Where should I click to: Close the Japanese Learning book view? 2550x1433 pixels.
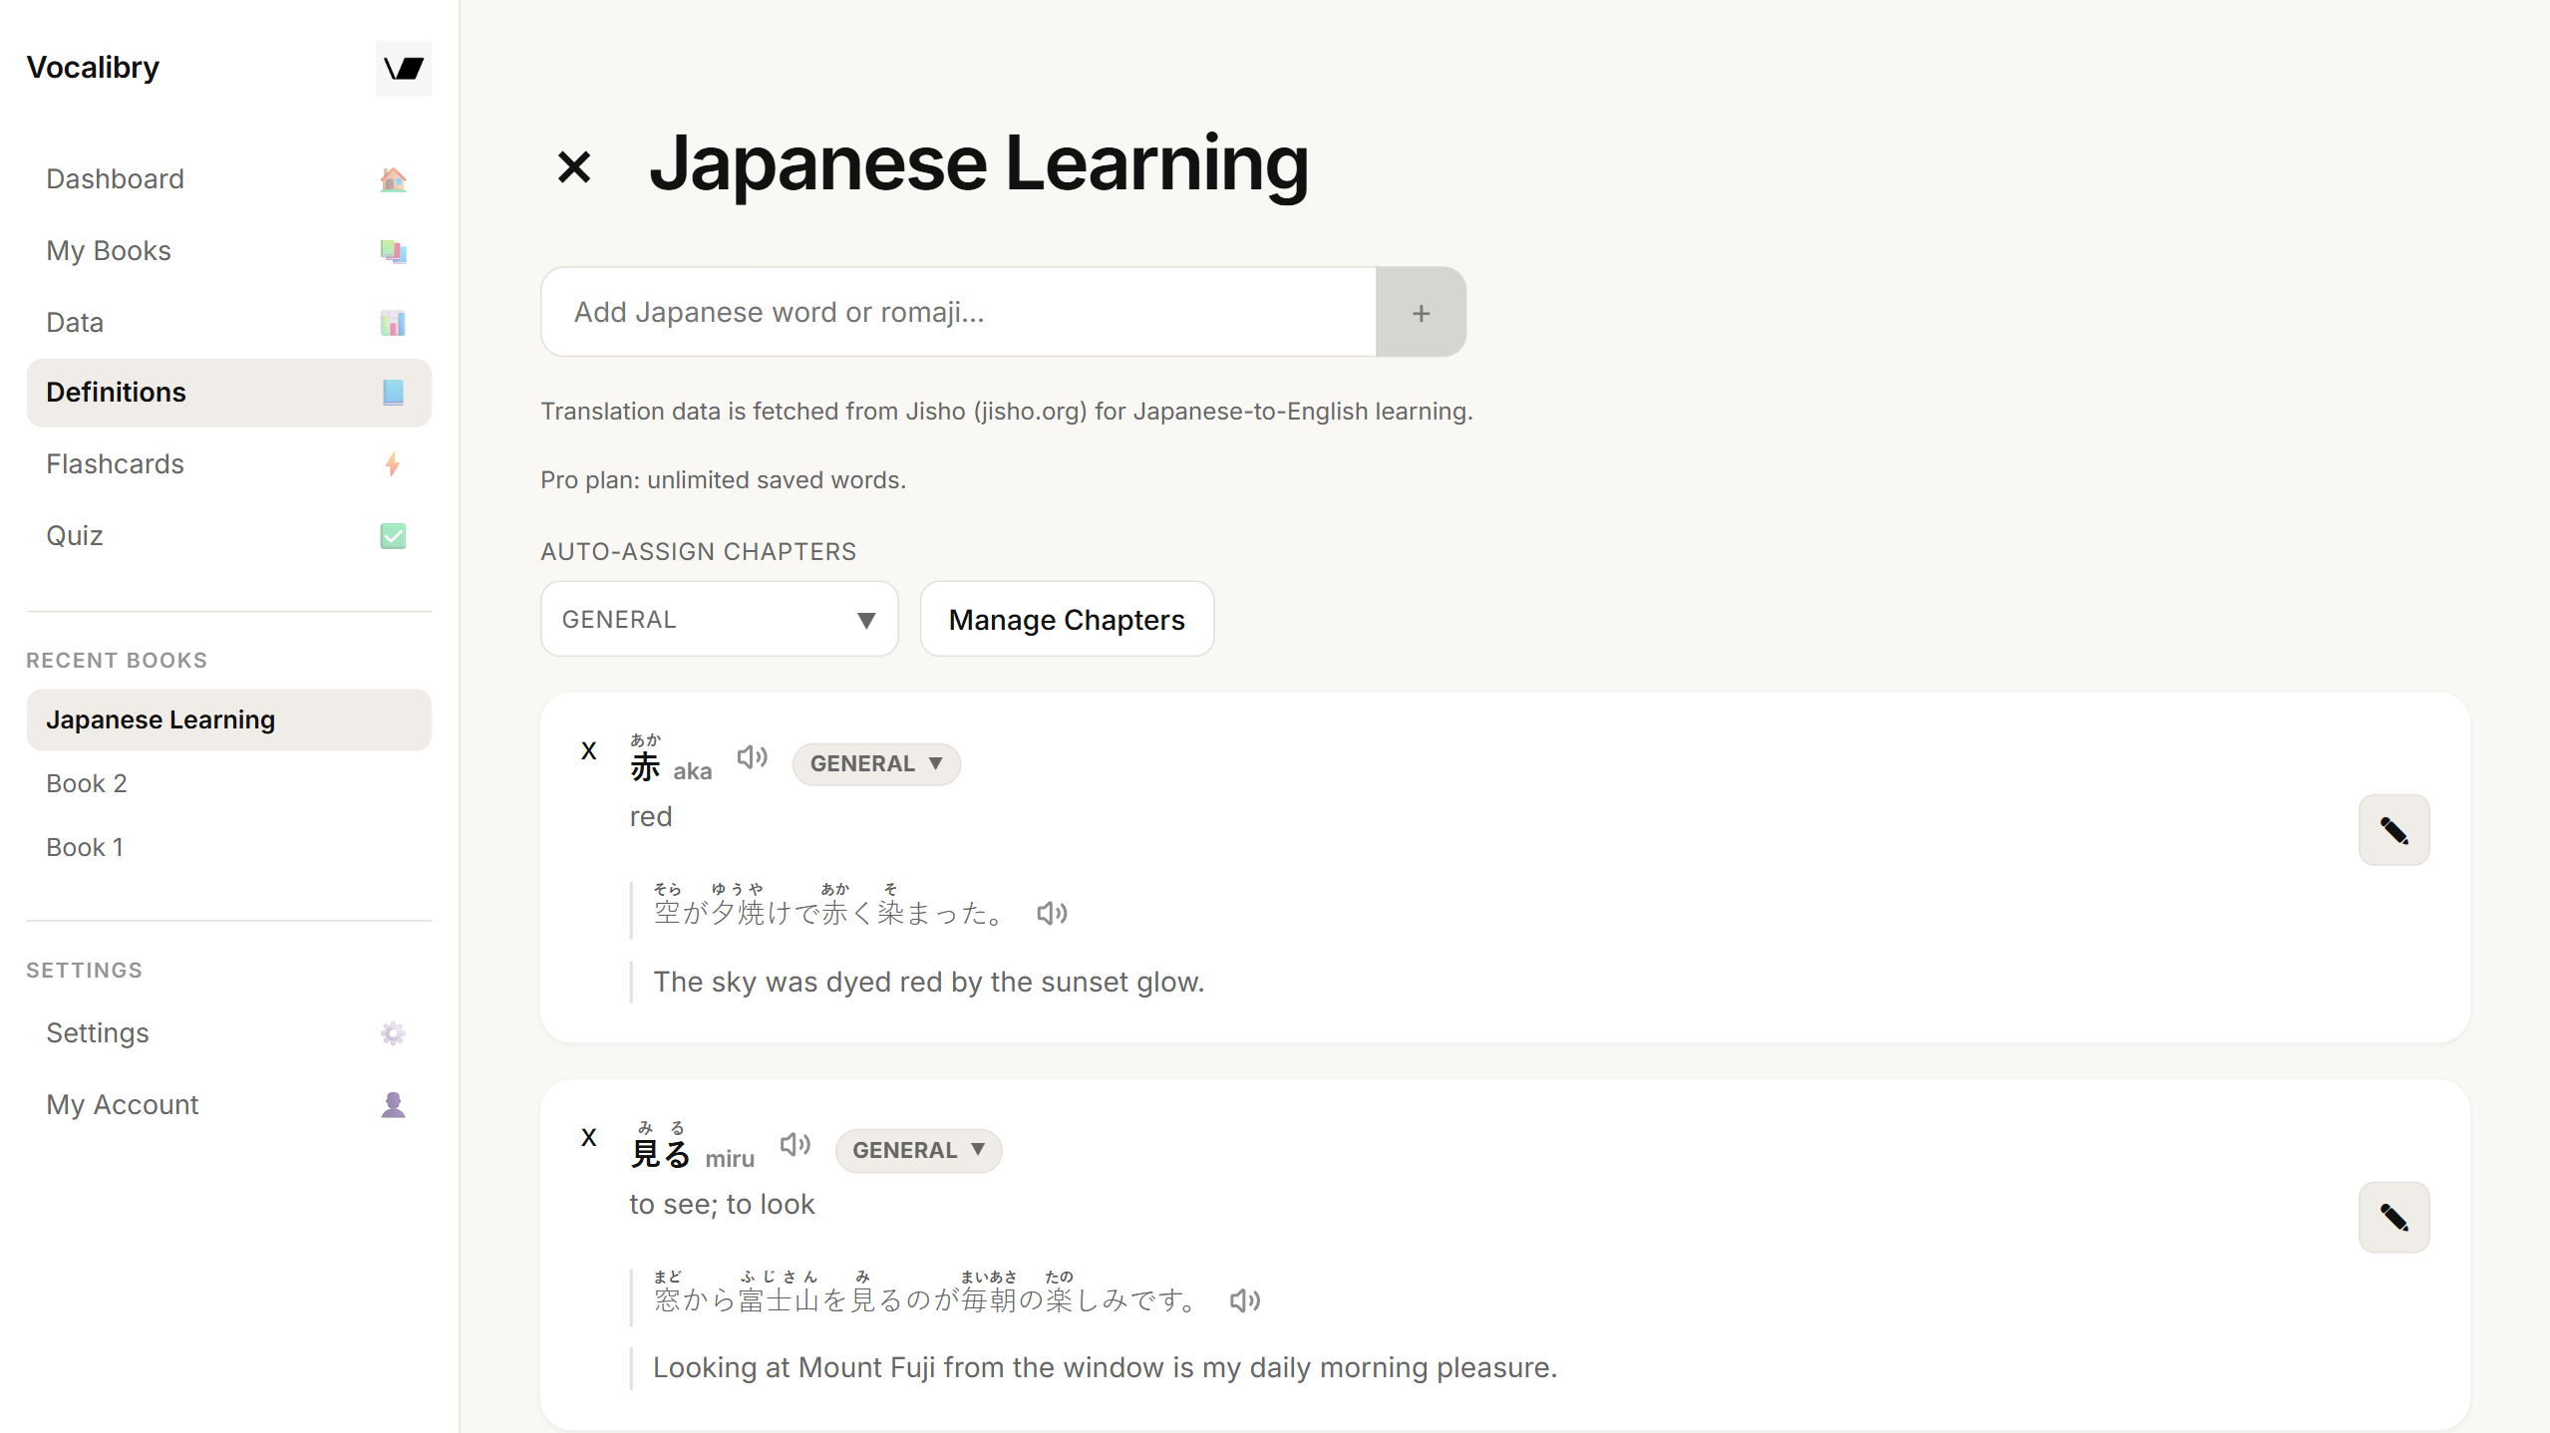click(574, 166)
